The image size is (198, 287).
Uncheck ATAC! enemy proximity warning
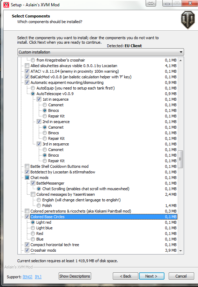[27, 71]
